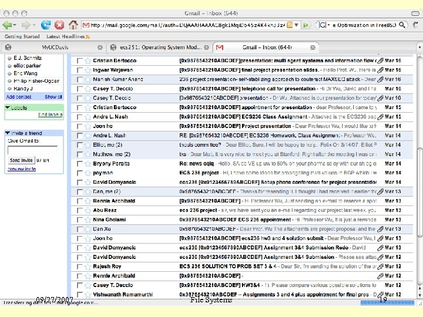This screenshot has height=317, width=423.
Task: Click the RSS feed icon in address bar
Action: [x=290, y=25]
